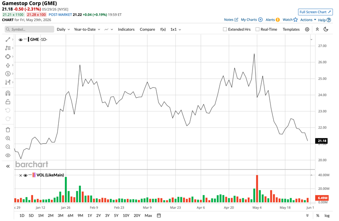Toggle VOL indicator visibility eye
The width and height of the screenshot is (339, 221).
(x=25, y=175)
